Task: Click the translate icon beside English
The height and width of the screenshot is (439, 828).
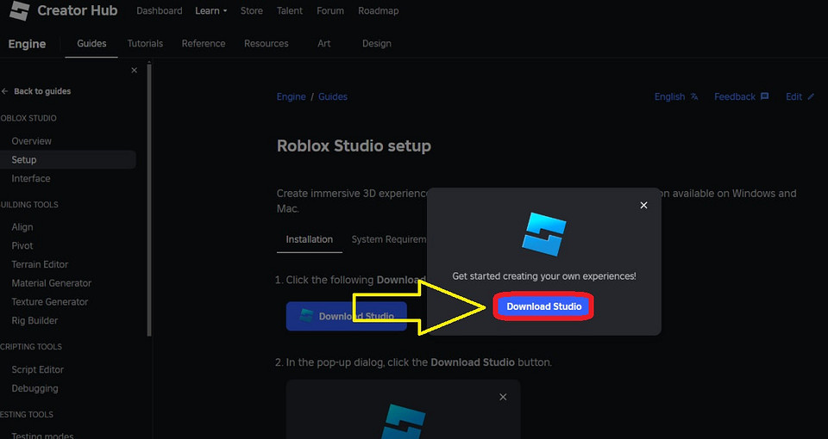Action: 694,97
